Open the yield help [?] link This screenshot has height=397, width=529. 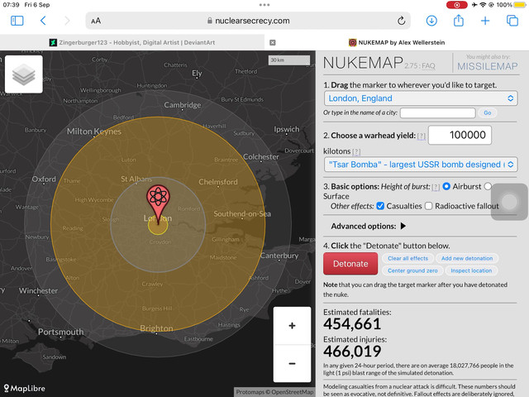[421, 136]
